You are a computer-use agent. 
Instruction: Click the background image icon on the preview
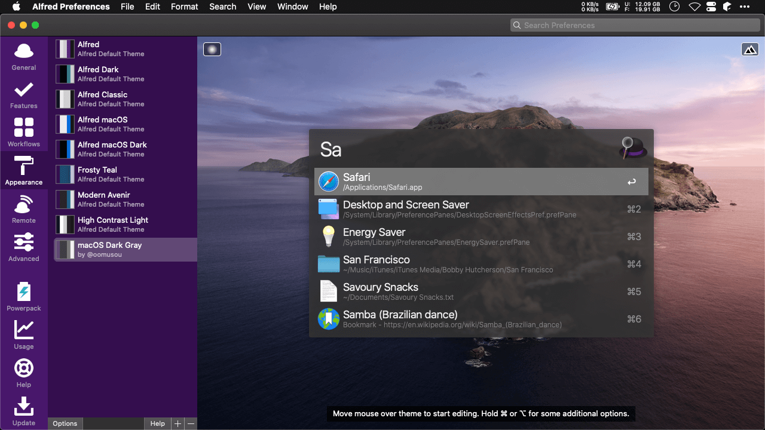coord(750,49)
